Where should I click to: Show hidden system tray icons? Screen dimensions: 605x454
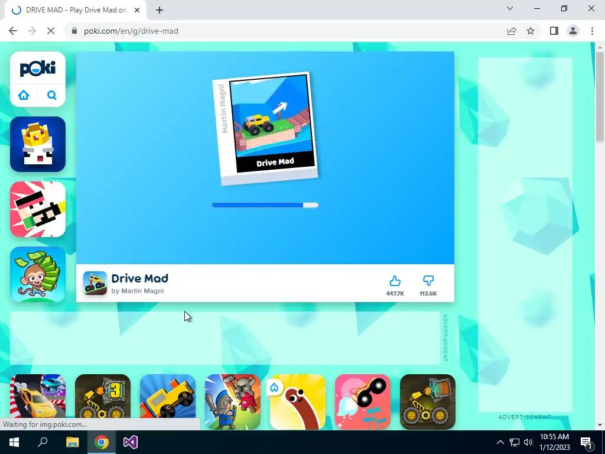point(500,442)
